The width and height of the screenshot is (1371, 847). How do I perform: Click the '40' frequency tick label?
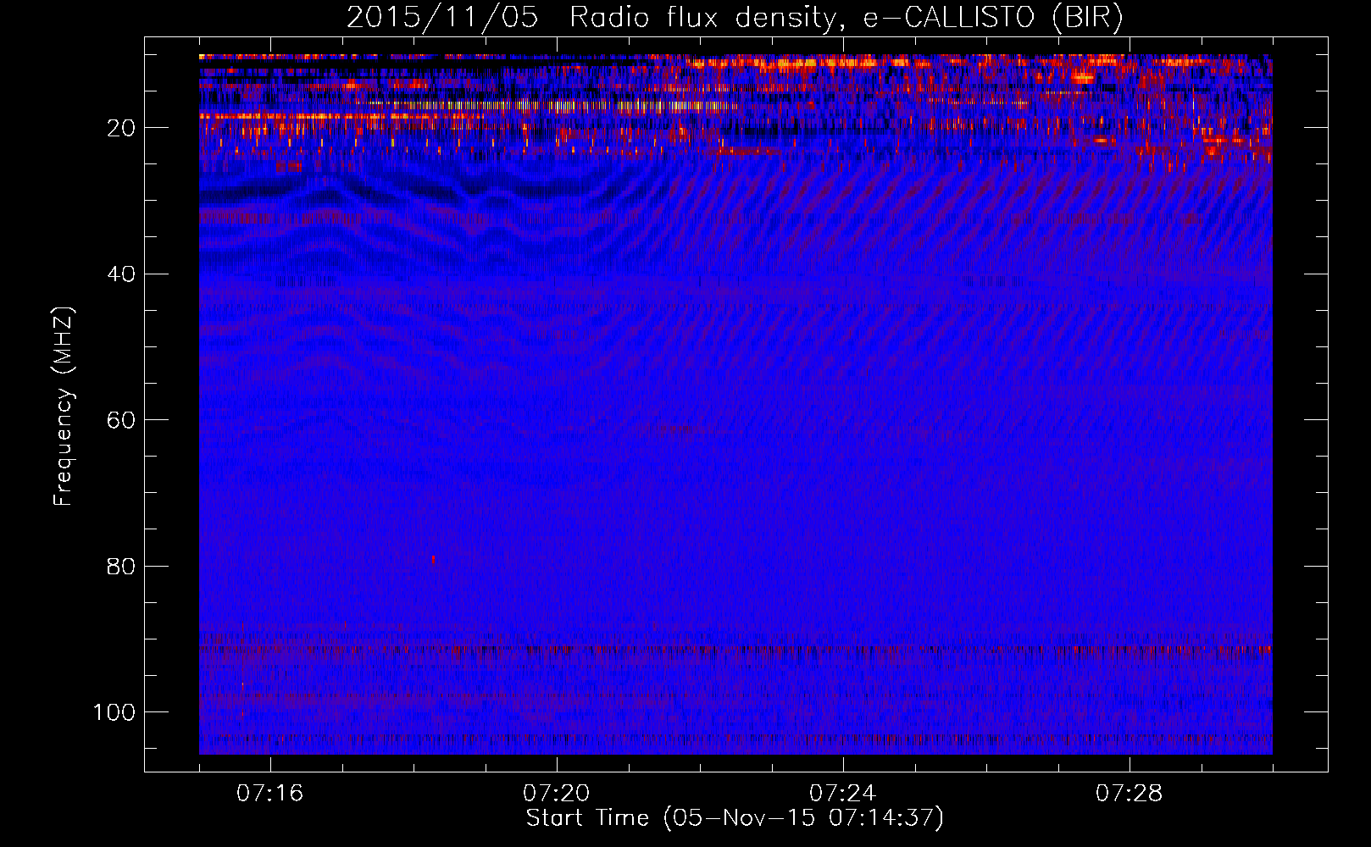[x=122, y=274]
